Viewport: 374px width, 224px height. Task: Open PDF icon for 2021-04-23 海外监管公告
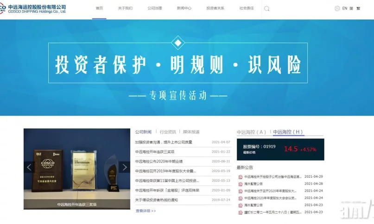[241, 205]
